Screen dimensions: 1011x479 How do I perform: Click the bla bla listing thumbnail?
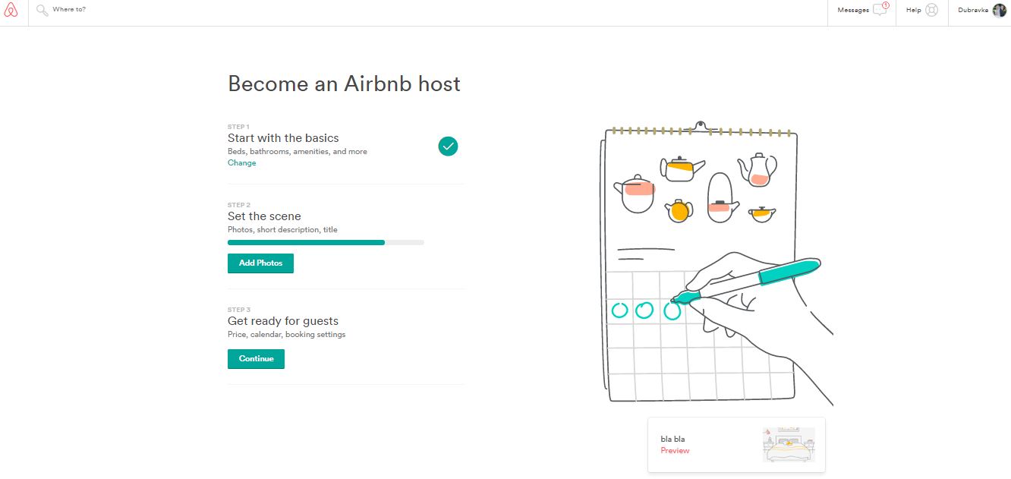[x=789, y=445]
